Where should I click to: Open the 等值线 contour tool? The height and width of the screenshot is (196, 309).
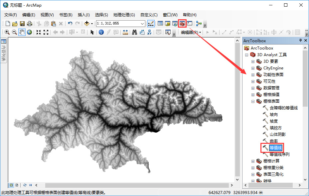276,147
